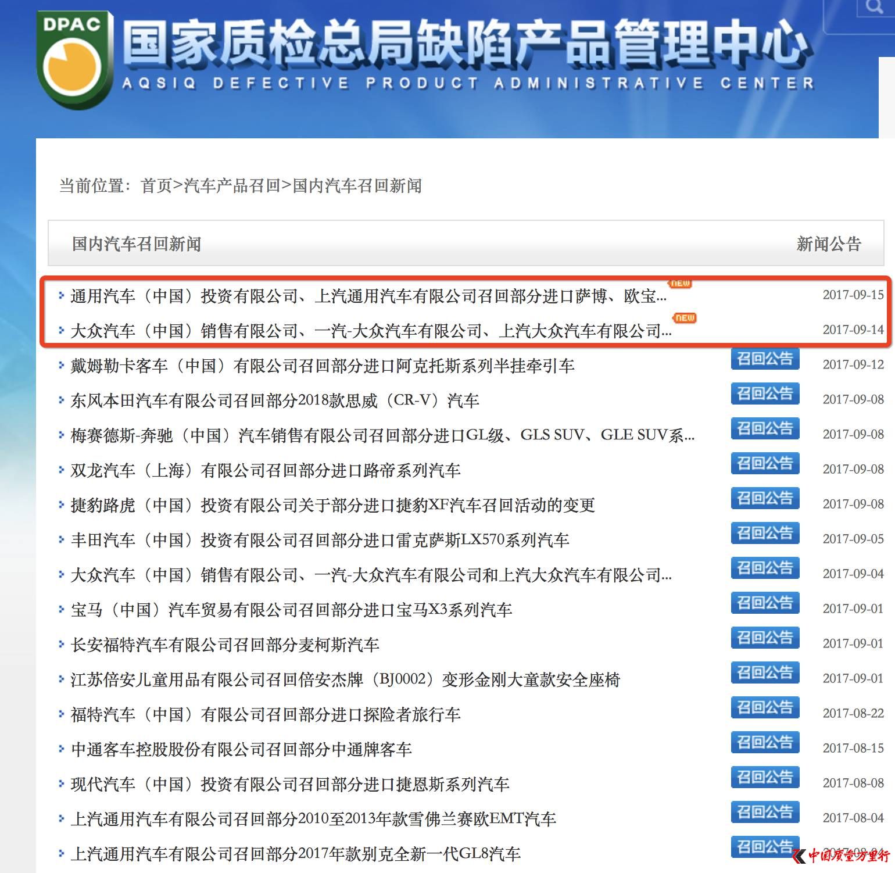
Task: Open 捷豹路虎 捷豹XF recall change article
Action: click(333, 505)
